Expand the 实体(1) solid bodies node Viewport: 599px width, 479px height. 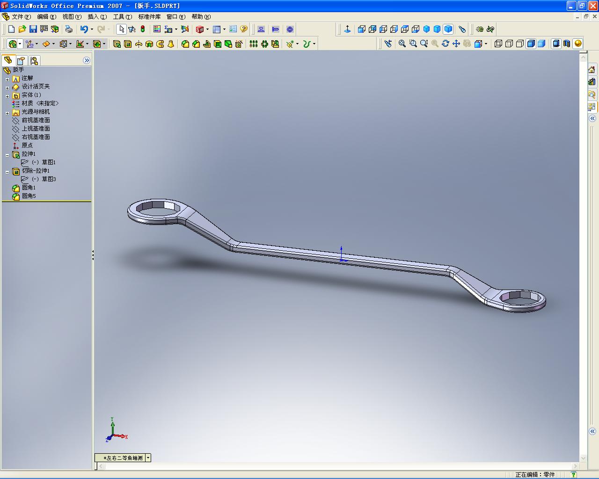click(7, 96)
